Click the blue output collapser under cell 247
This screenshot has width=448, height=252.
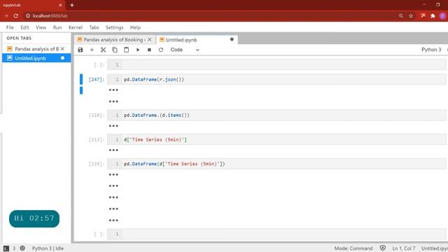(x=81, y=90)
